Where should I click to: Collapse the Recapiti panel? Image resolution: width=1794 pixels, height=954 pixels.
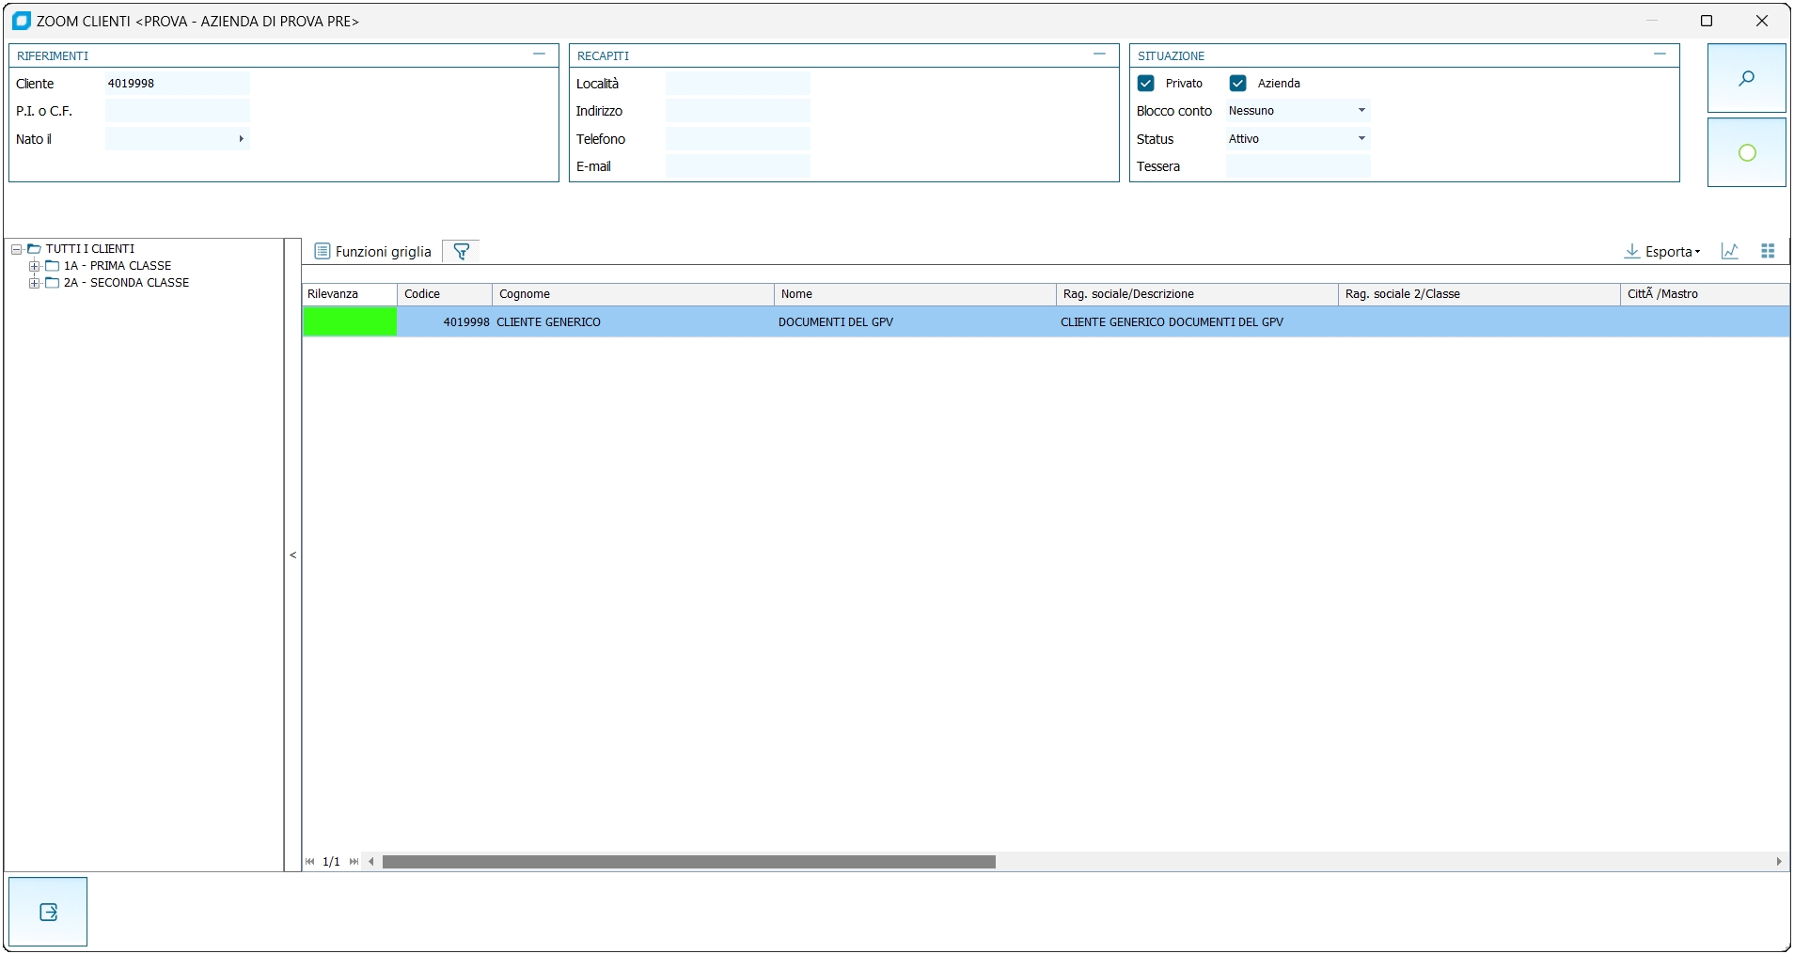(x=1099, y=55)
